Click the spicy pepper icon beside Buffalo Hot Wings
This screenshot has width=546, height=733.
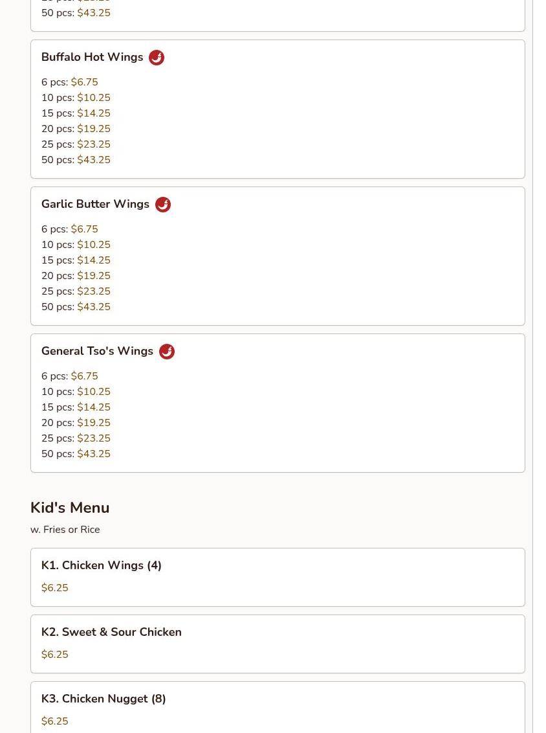[x=157, y=58]
